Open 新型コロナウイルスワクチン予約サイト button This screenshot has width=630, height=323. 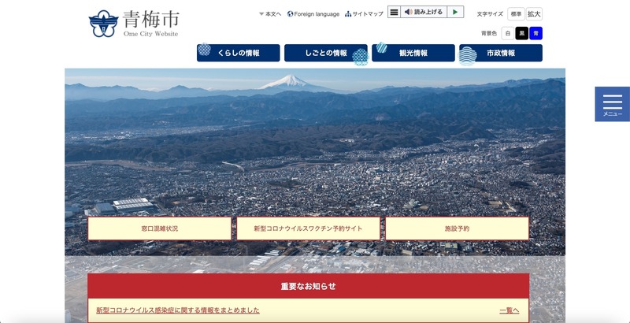[308, 228]
